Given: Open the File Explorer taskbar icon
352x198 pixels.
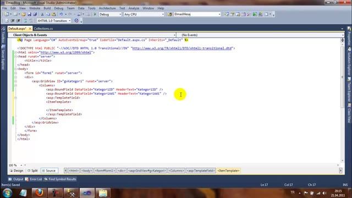Looking at the screenshot, I should (x=103, y=193).
